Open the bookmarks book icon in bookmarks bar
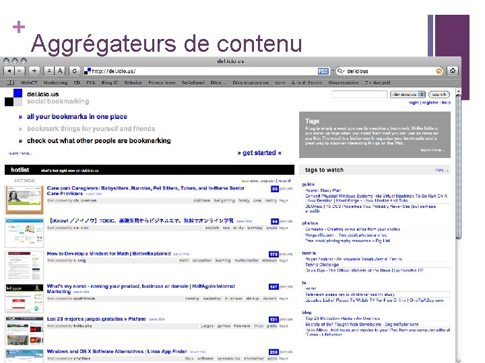Viewport: 485px width, 363px height. click(11, 83)
